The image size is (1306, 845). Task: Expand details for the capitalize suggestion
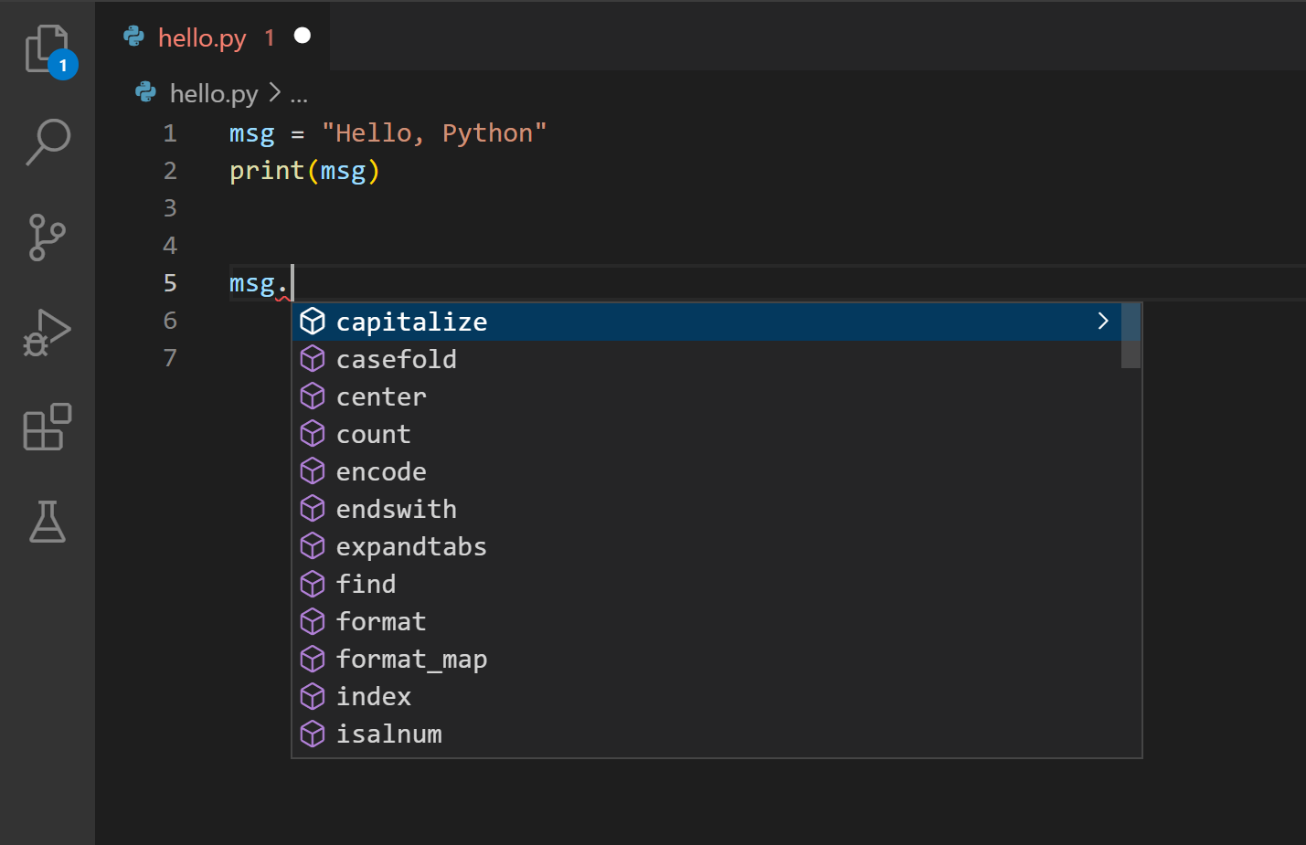tap(1103, 321)
